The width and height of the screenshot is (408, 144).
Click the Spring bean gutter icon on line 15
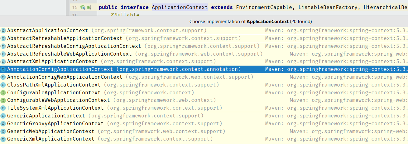[83, 7]
